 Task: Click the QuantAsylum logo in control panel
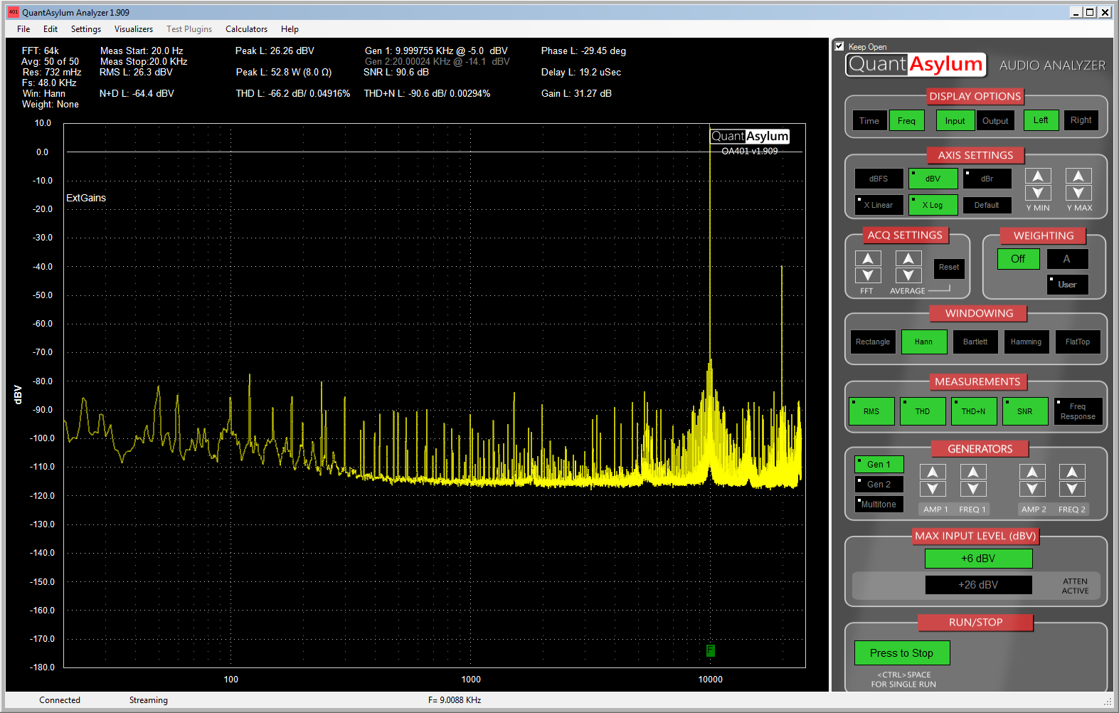click(x=916, y=64)
